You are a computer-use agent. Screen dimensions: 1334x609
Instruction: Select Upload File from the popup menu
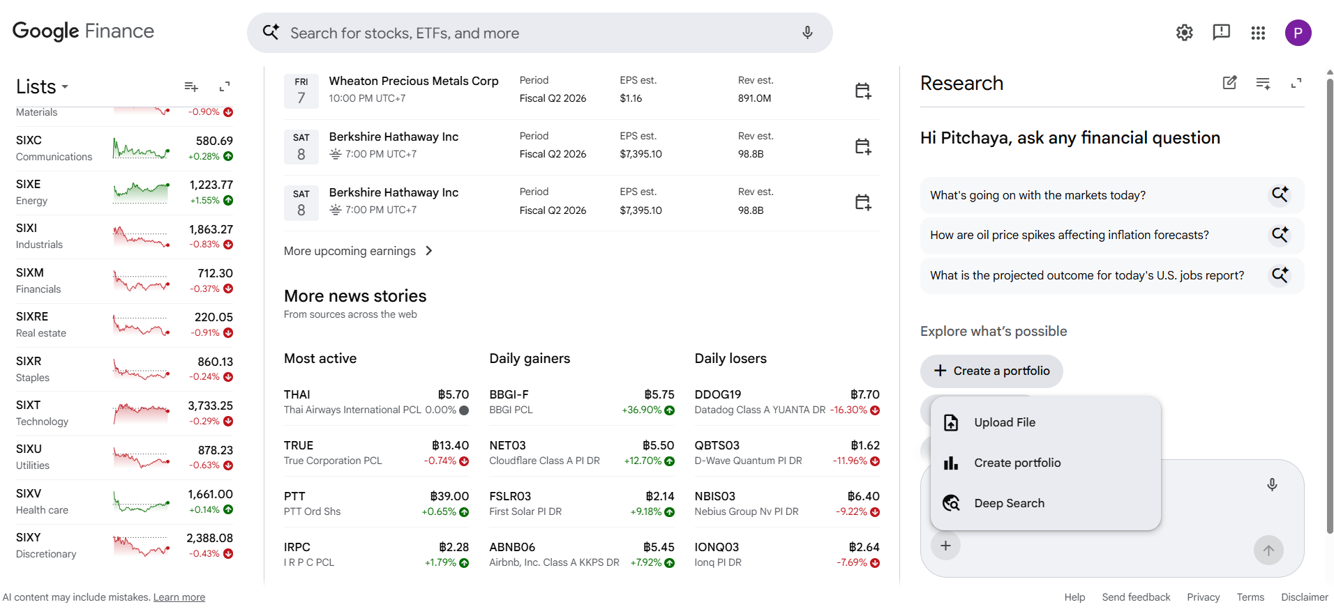(x=1045, y=422)
